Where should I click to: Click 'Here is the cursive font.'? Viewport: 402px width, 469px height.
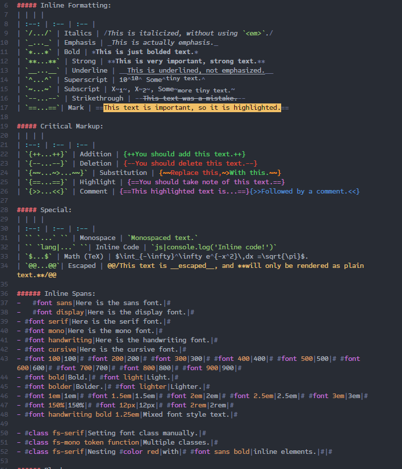coord(129,349)
